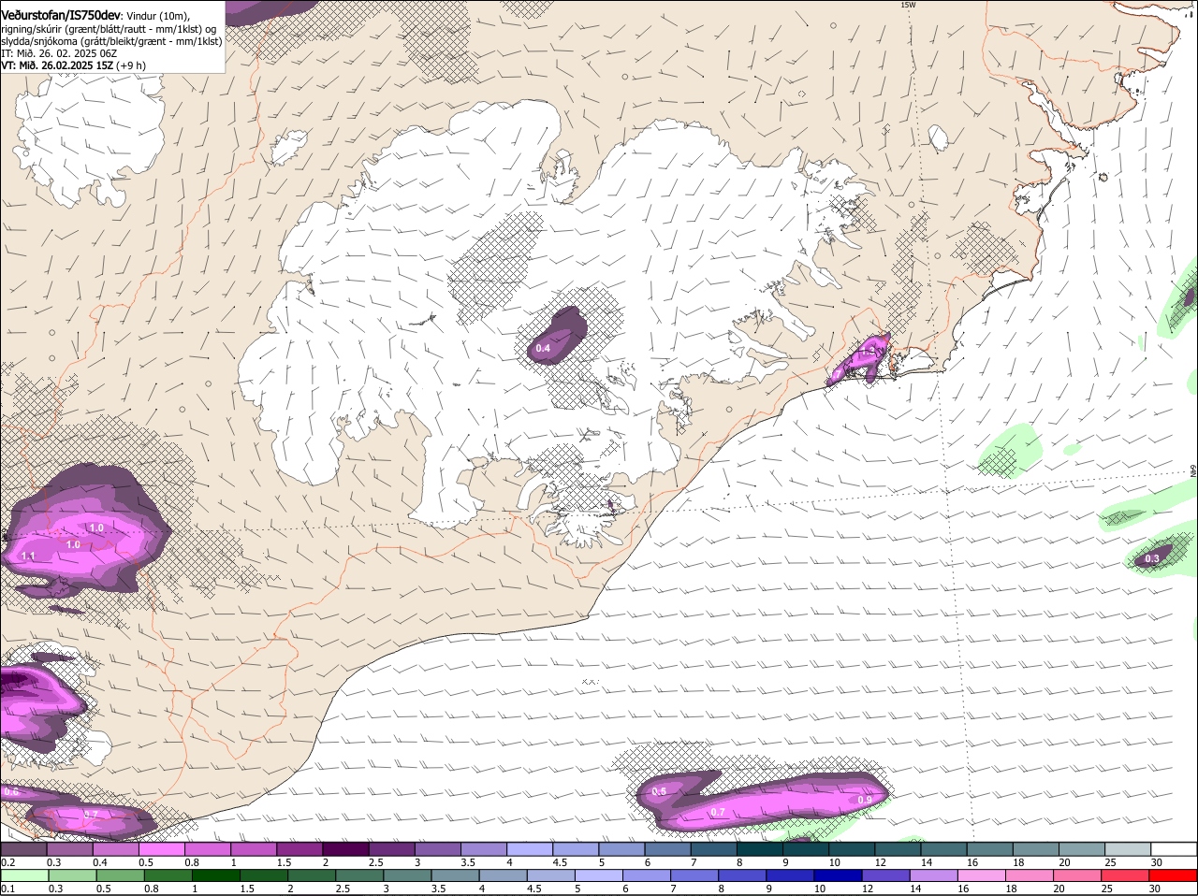1198x896 pixels.
Task: Click the 'IT: Mið. 26. 02. 2025 06Z' line
Action: coord(59,53)
